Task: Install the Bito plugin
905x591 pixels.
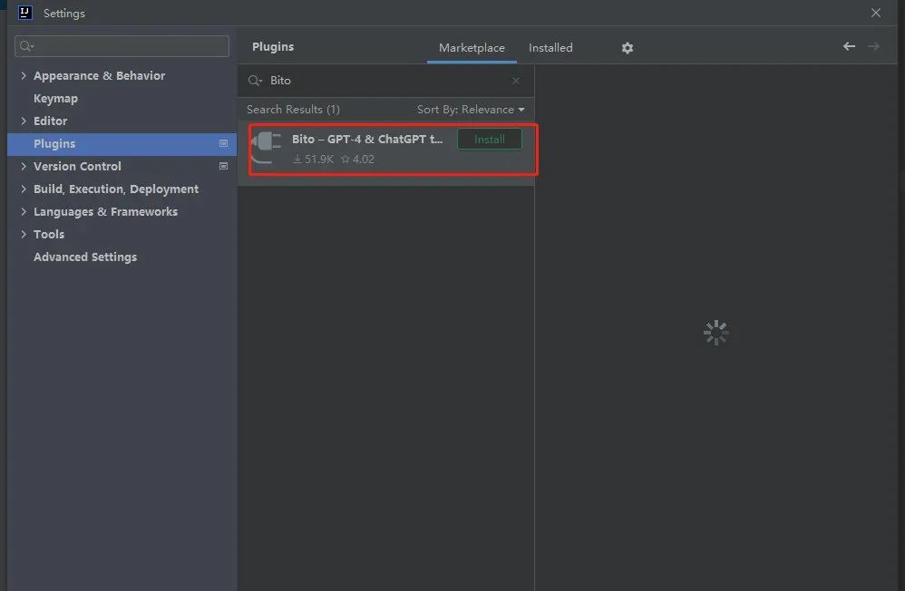Action: (x=490, y=139)
